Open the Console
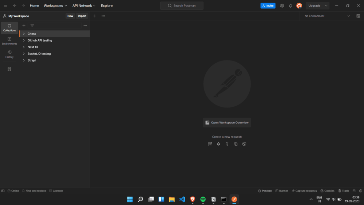Viewport: 364px width, 205px height. pos(56,191)
